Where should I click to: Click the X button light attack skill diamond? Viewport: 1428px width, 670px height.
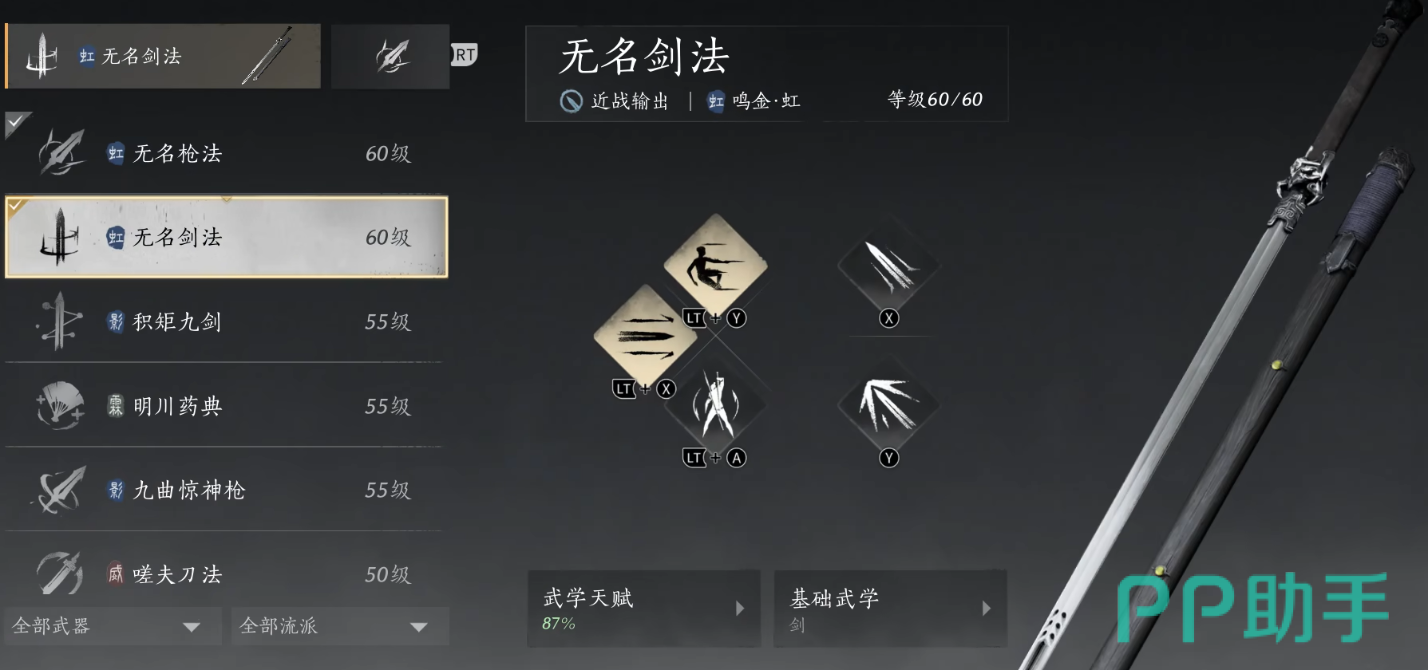pyautogui.click(x=888, y=266)
